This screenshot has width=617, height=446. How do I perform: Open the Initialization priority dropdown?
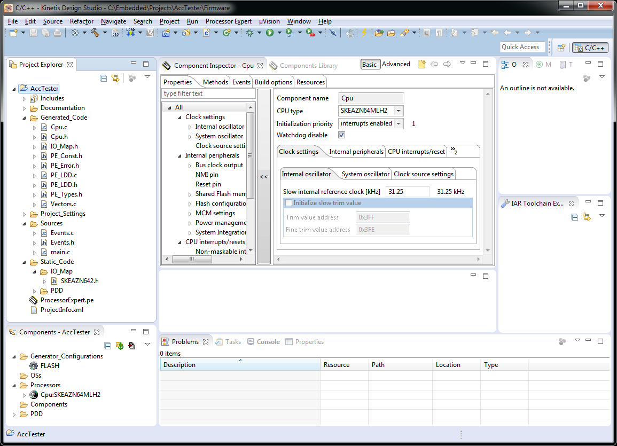[x=399, y=124]
